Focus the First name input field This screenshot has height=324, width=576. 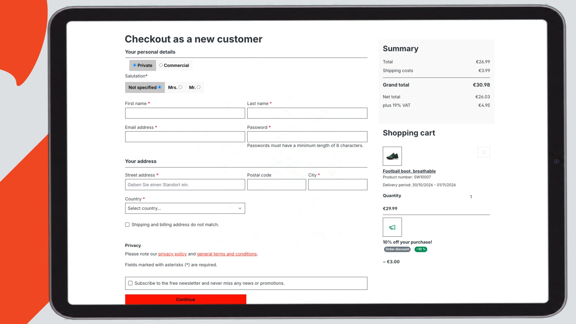click(x=185, y=113)
